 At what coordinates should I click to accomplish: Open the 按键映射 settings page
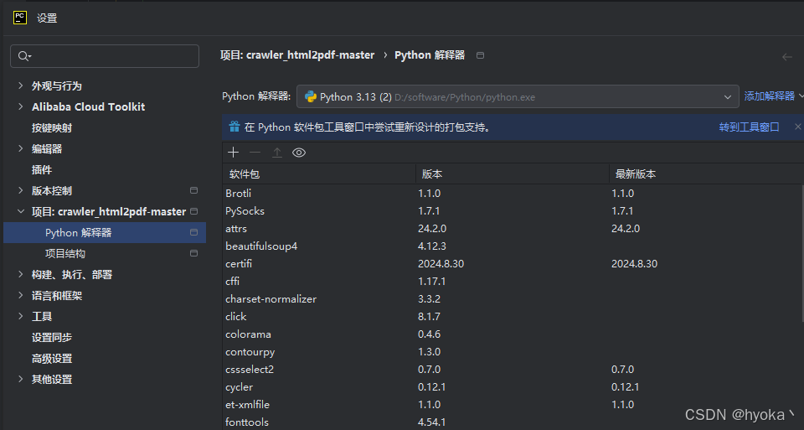[x=52, y=127]
